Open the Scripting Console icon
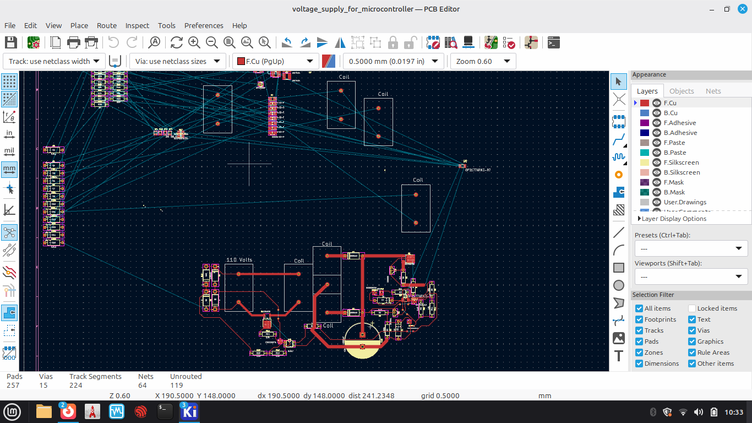Viewport: 752px width, 423px height. coord(553,42)
